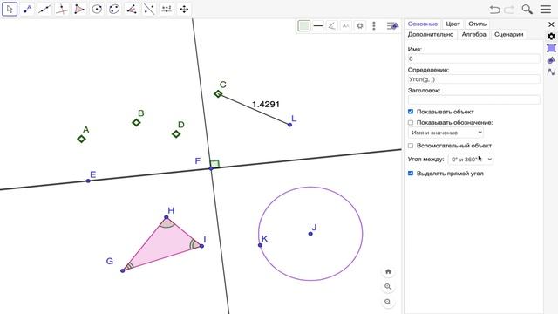Select point C on the canvas
This screenshot has width=558, height=314.
pyautogui.click(x=218, y=93)
